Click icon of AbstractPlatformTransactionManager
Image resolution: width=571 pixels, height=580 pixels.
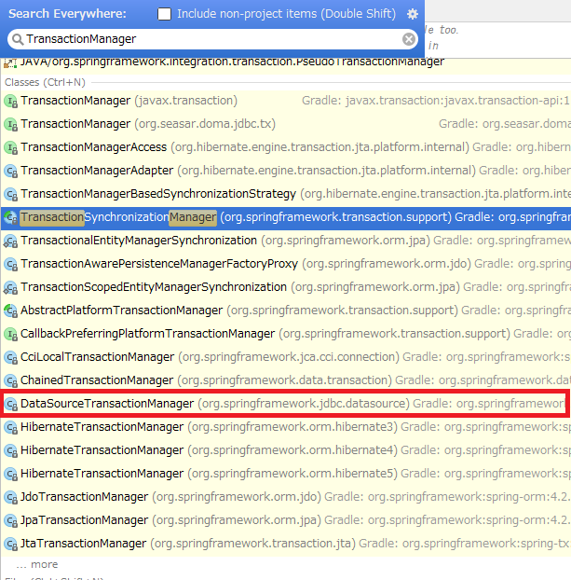[x=11, y=311]
